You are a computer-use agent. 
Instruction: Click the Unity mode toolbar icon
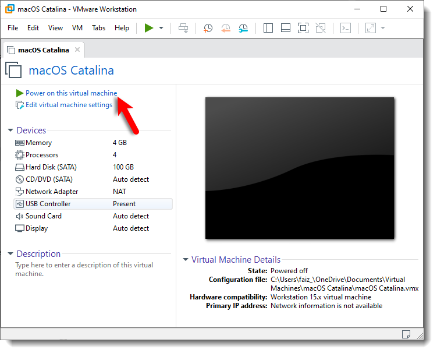point(321,28)
